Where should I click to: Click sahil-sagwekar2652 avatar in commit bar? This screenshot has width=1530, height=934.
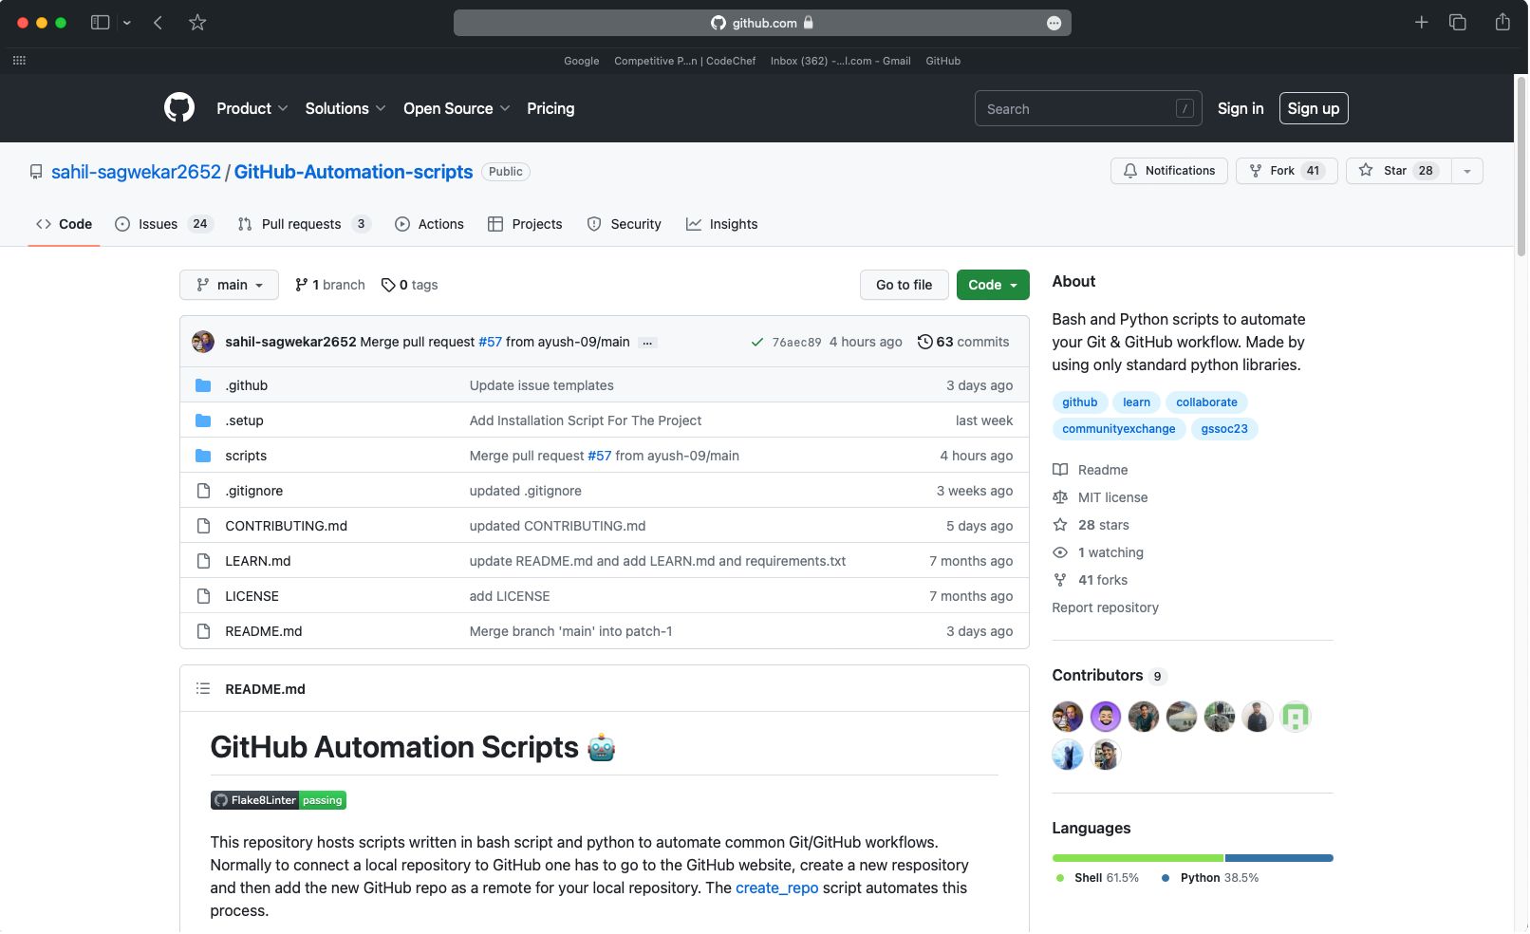click(203, 342)
